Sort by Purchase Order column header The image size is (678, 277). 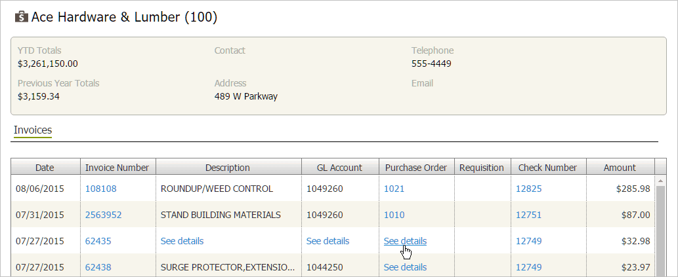click(416, 168)
